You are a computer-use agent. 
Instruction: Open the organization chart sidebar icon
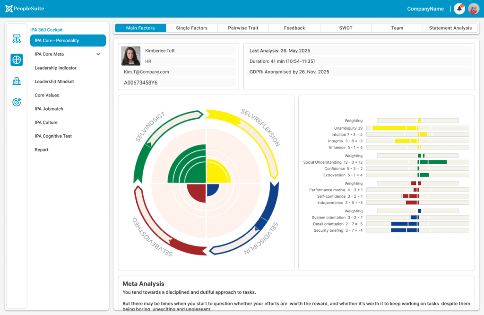17,39
